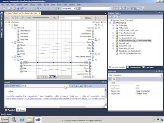Click the mapper Search input field

tap(69, 18)
